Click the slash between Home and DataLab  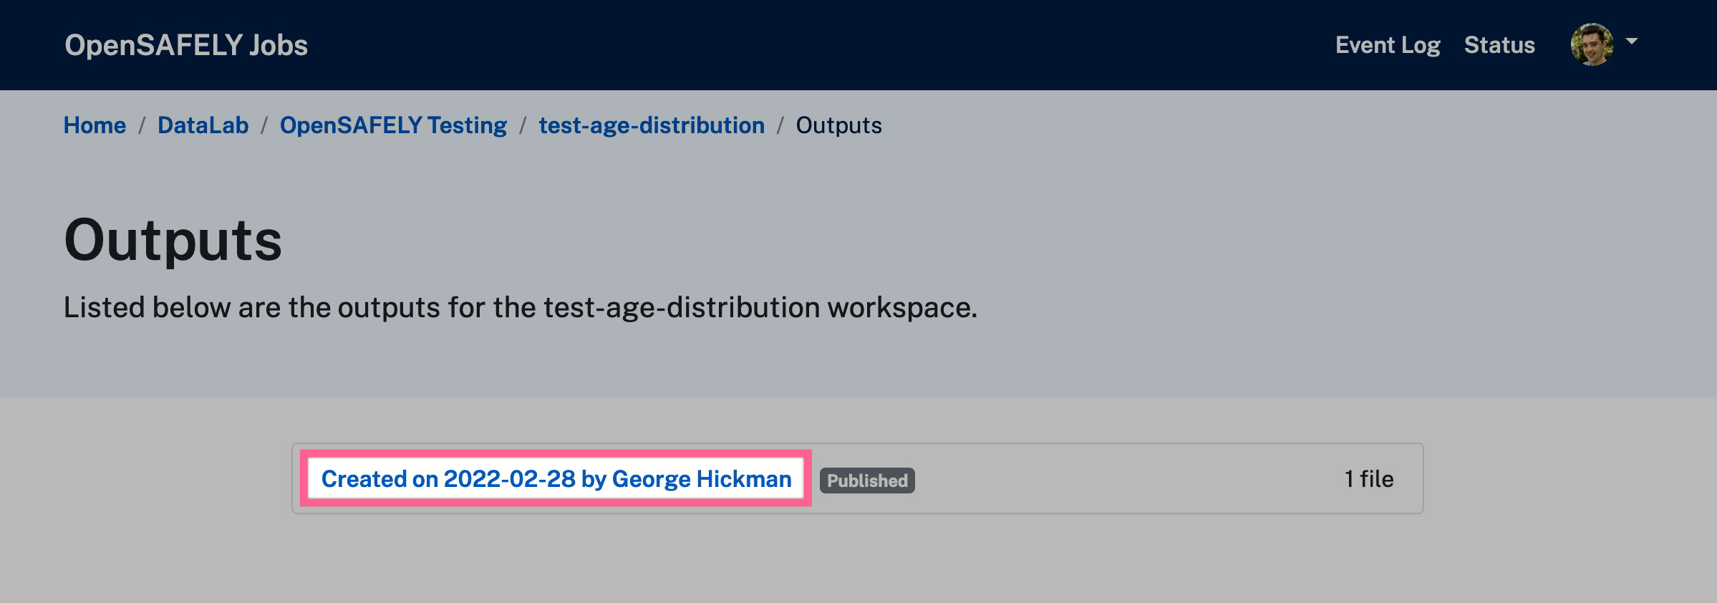point(142,125)
